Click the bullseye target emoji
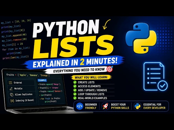Viewport: 174px width, 130px height. pos(110,69)
